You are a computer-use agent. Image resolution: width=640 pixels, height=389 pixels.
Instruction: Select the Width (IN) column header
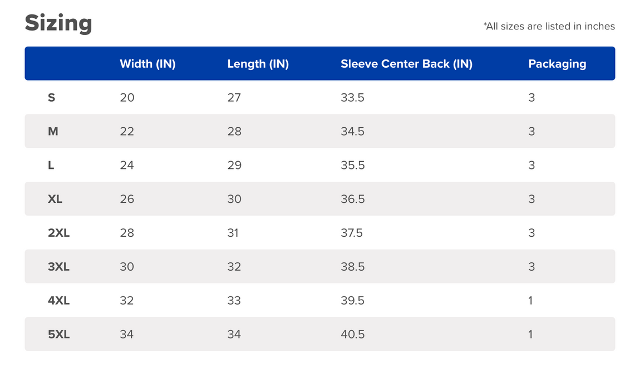[147, 64]
